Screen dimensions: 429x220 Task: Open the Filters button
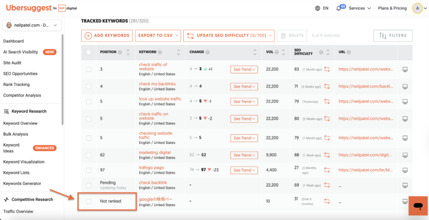393,36
